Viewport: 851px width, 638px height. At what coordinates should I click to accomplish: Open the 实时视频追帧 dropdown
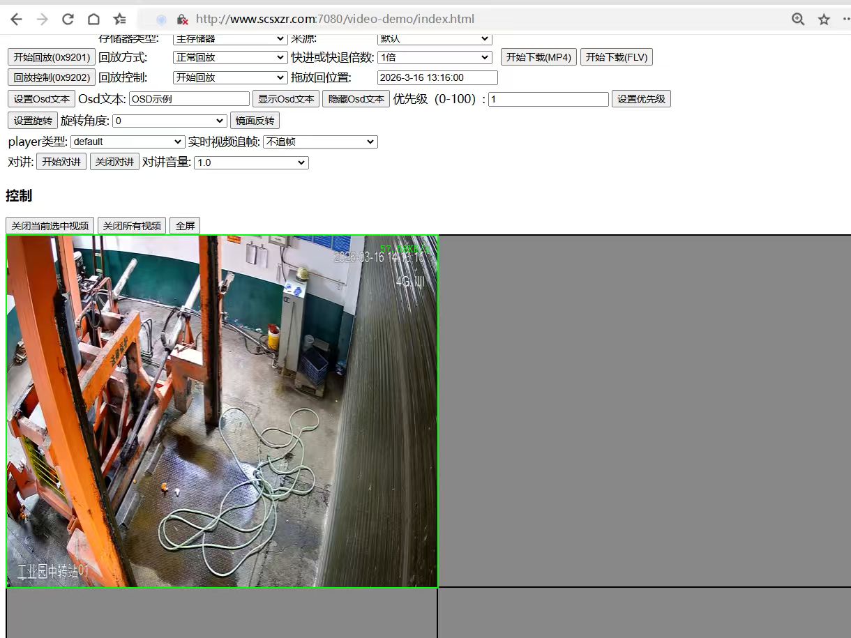pyautogui.click(x=319, y=142)
